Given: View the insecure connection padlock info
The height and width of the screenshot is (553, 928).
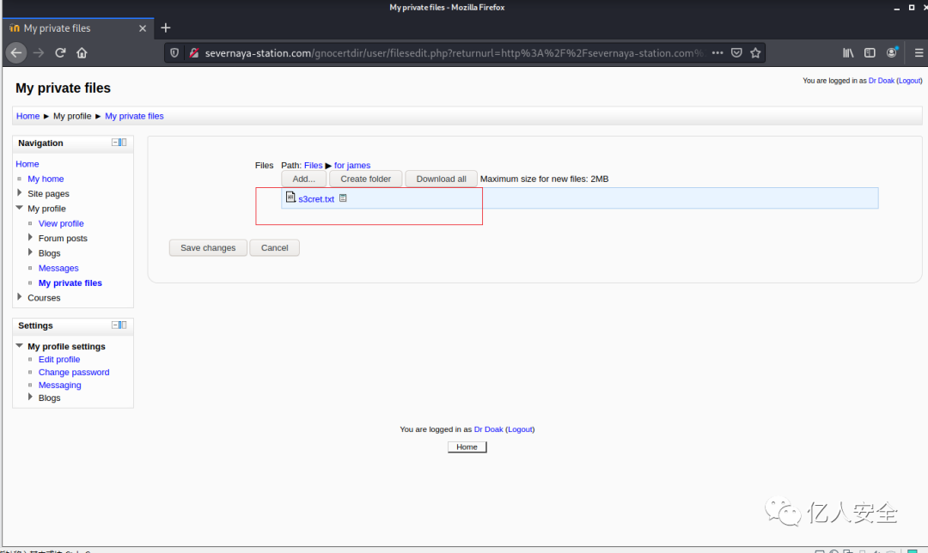Looking at the screenshot, I should tap(193, 52).
